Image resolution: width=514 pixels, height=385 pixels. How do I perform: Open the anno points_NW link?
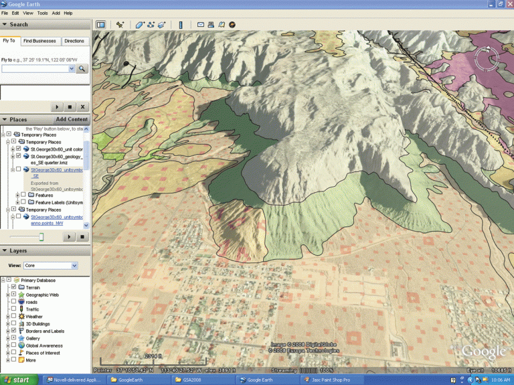(x=56, y=220)
